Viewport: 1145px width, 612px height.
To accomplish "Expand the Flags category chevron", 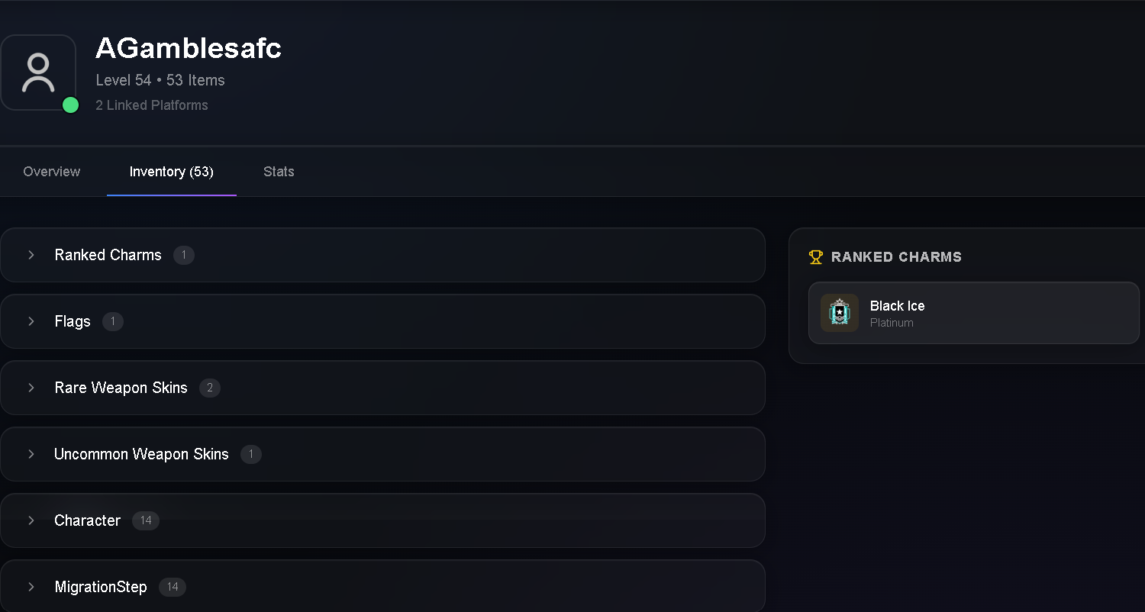I will [x=31, y=321].
